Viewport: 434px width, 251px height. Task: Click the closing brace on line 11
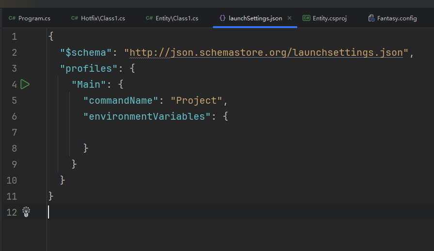click(51, 196)
